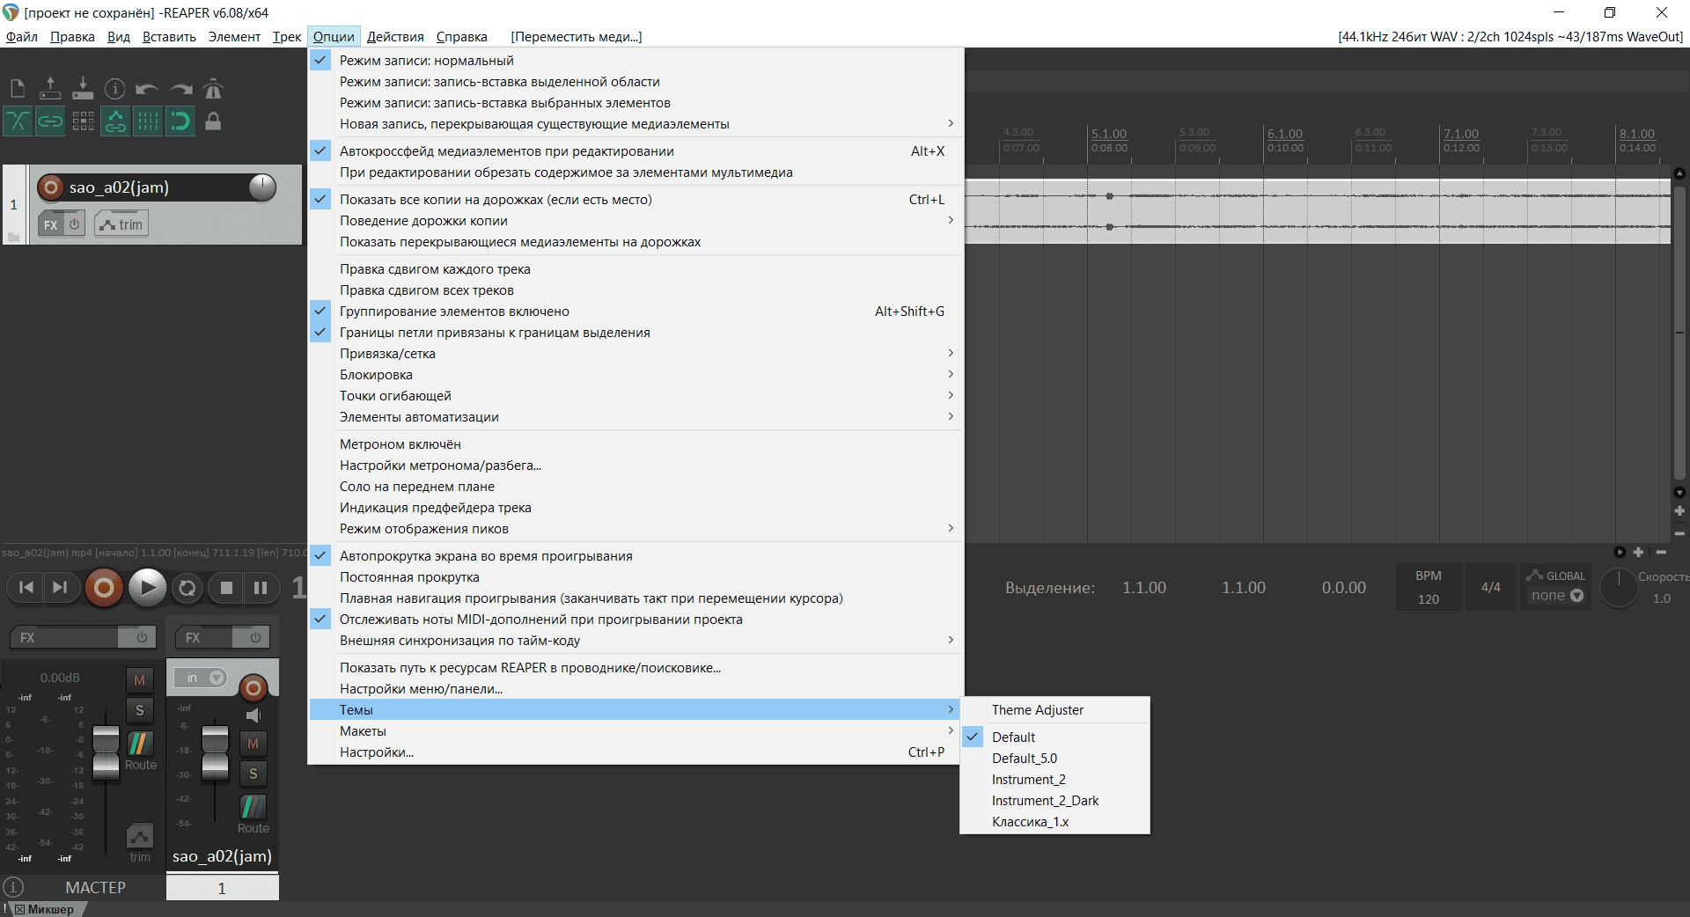The width and height of the screenshot is (1690, 917).
Task: Select 'Theme Adjuster' in themes submenu
Action: click(1054, 710)
